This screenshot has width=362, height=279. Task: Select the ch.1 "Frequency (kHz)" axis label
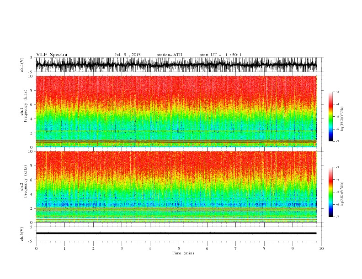[x=25, y=106]
